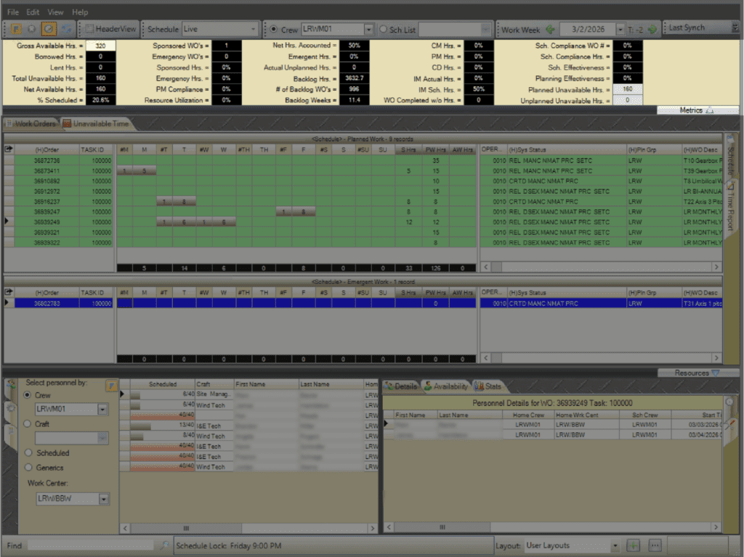744x557 pixels.
Task: Select the Scheduled personnel radio button
Action: [x=28, y=453]
